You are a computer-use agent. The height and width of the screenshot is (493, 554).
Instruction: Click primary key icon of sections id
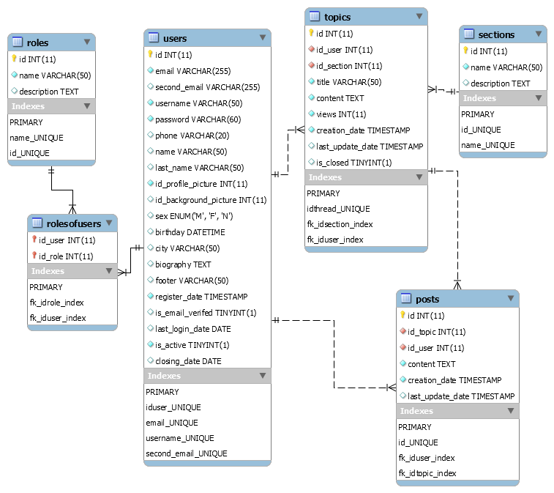pos(465,51)
